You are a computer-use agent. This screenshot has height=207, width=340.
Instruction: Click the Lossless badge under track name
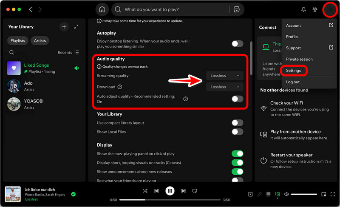click(x=31, y=199)
